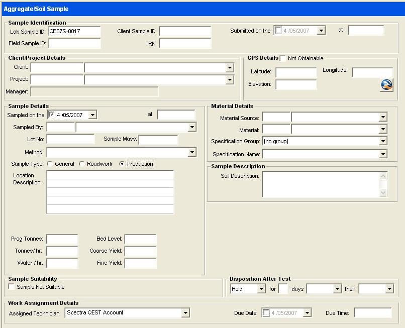The image size is (405, 328).
Task: Enable the Due Date checkbox
Action: tap(267, 313)
